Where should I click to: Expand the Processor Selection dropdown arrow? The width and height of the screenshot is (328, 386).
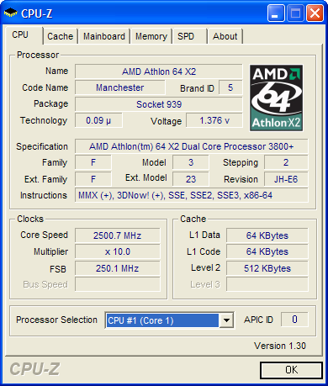[226, 320]
